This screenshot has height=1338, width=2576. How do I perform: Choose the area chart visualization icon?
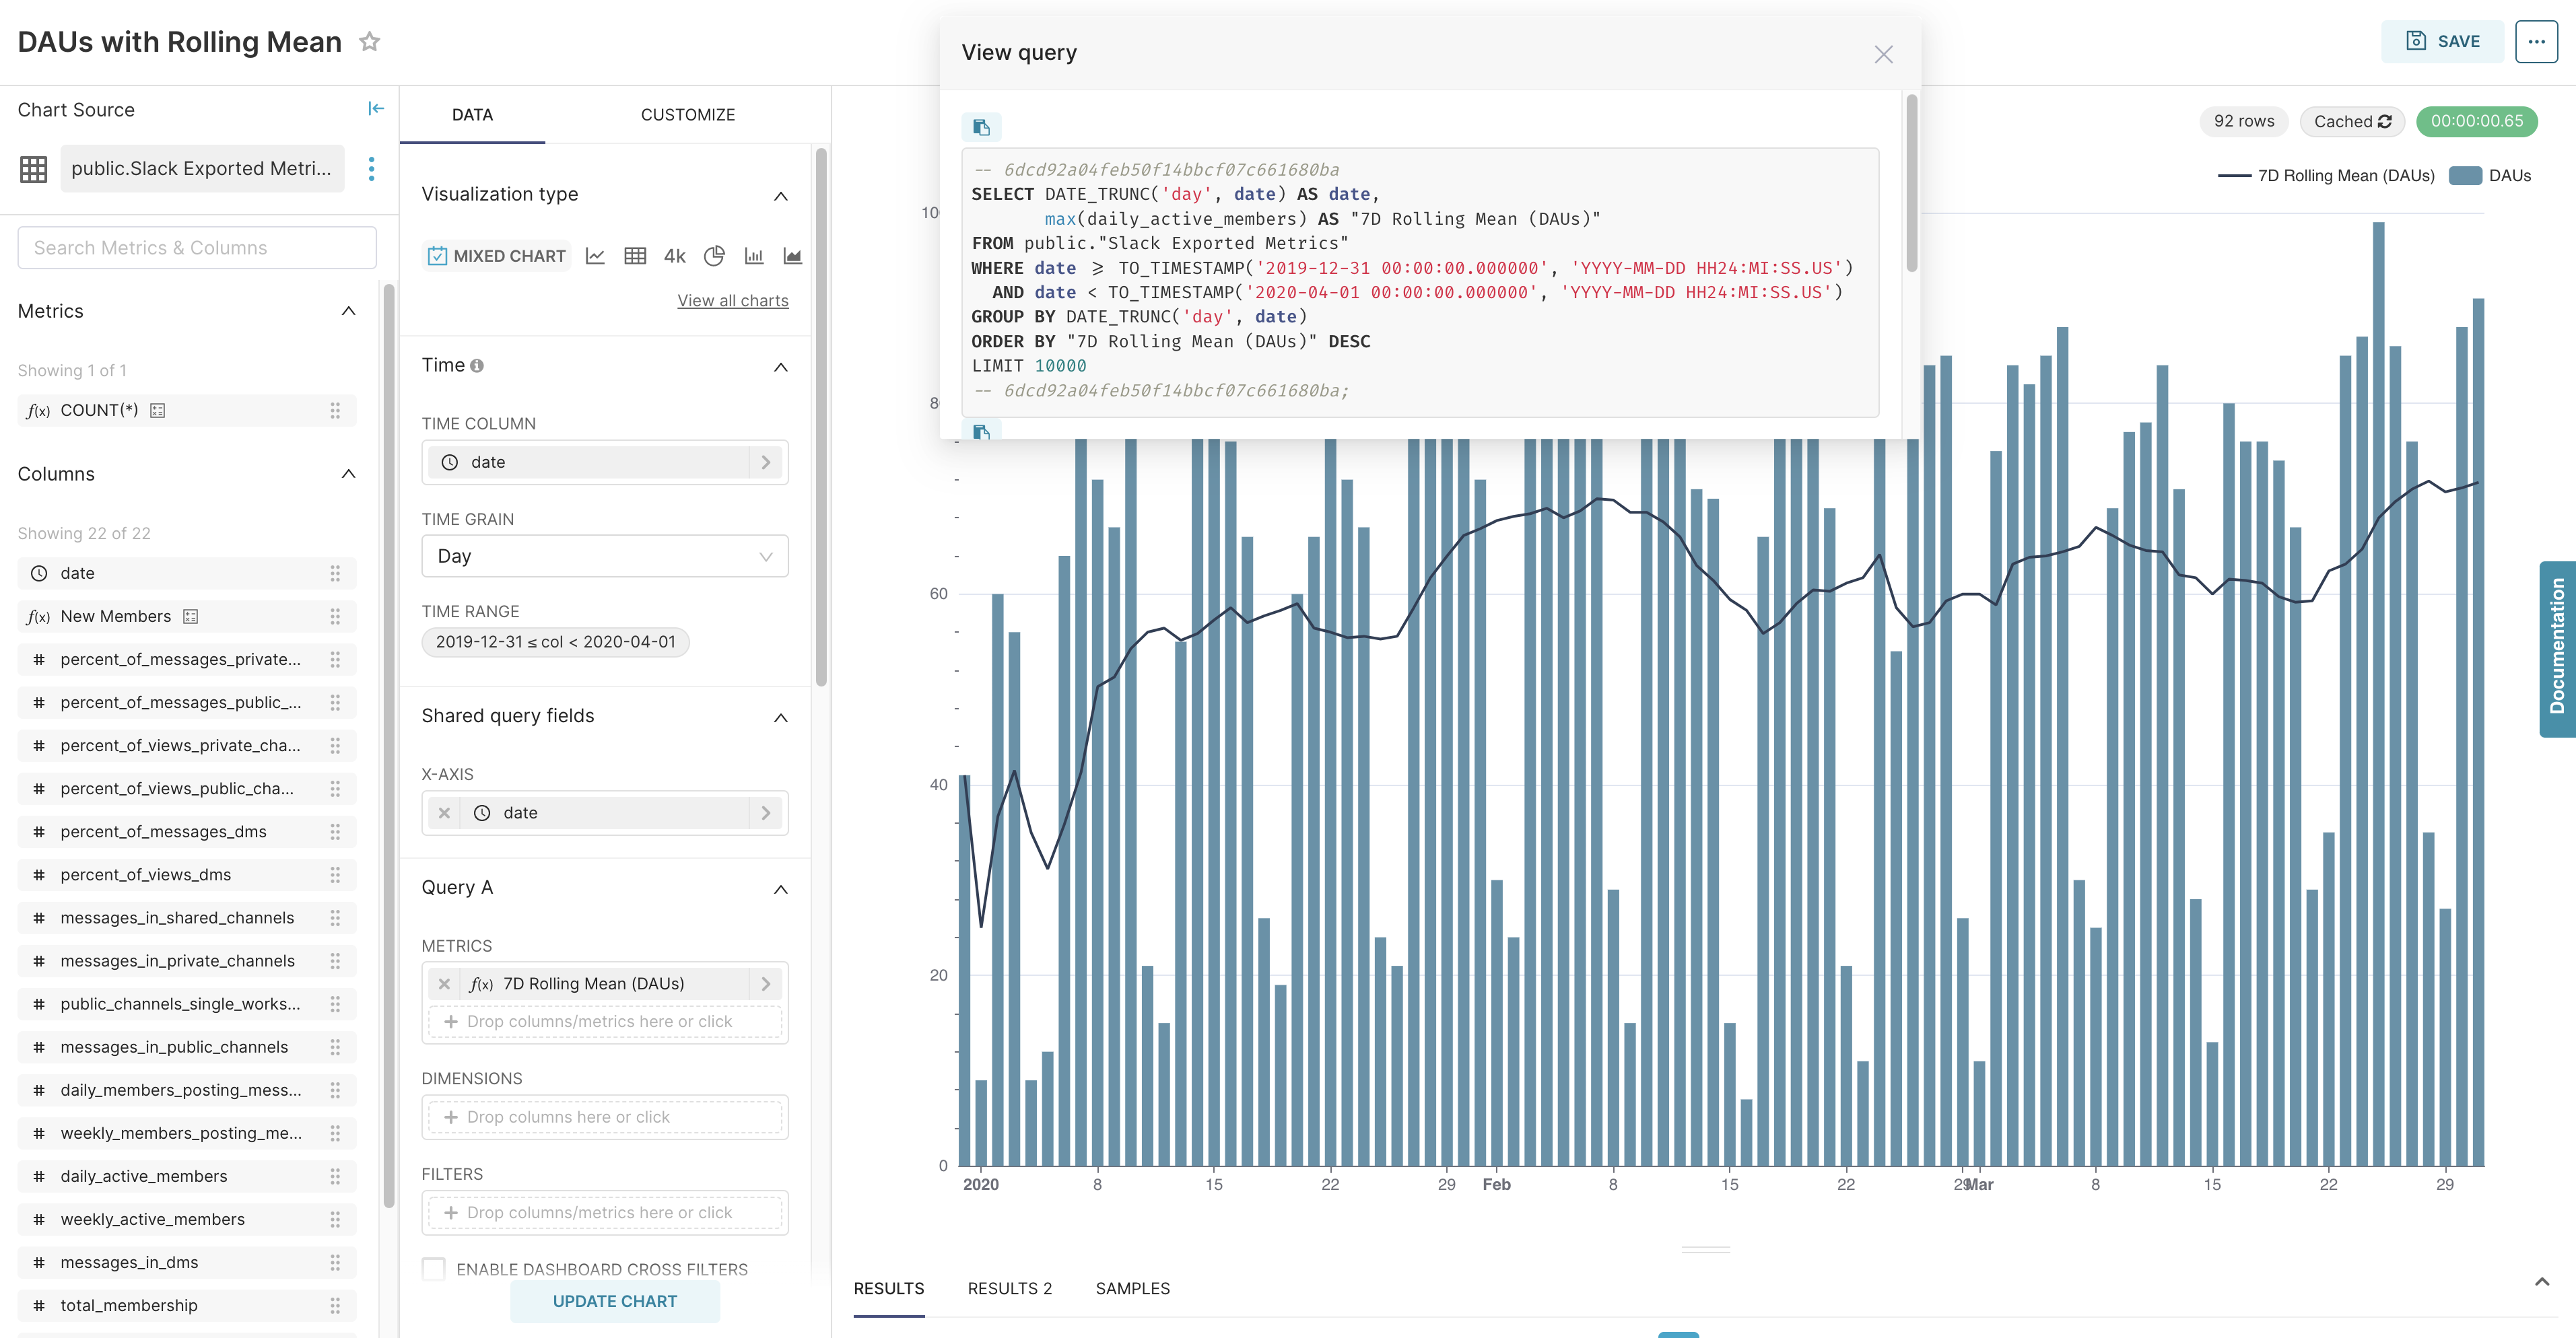(792, 256)
